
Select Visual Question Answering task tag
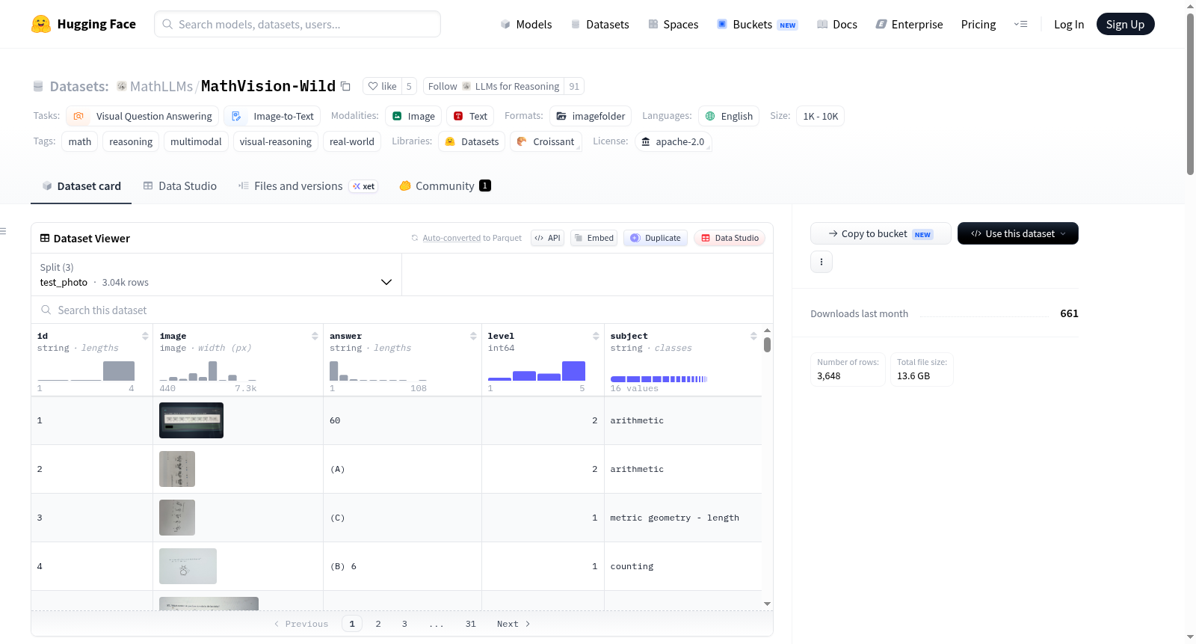click(143, 116)
